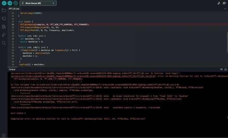
Task: Click line number 25 in gutter
Action: (x=13, y=24)
